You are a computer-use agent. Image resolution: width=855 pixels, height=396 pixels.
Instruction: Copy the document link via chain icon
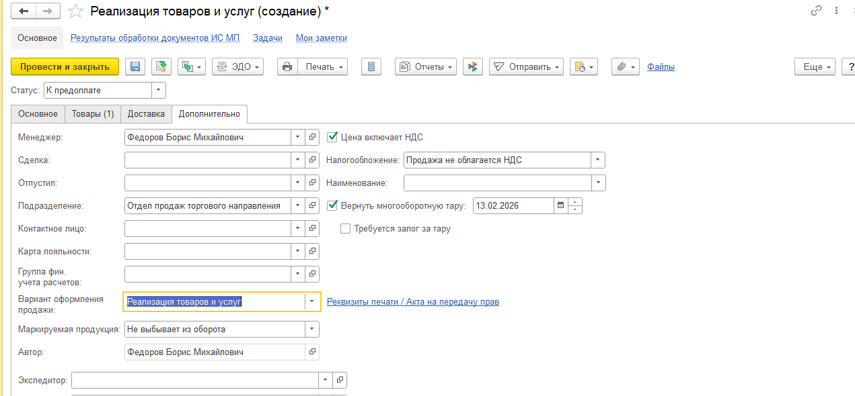click(x=817, y=11)
